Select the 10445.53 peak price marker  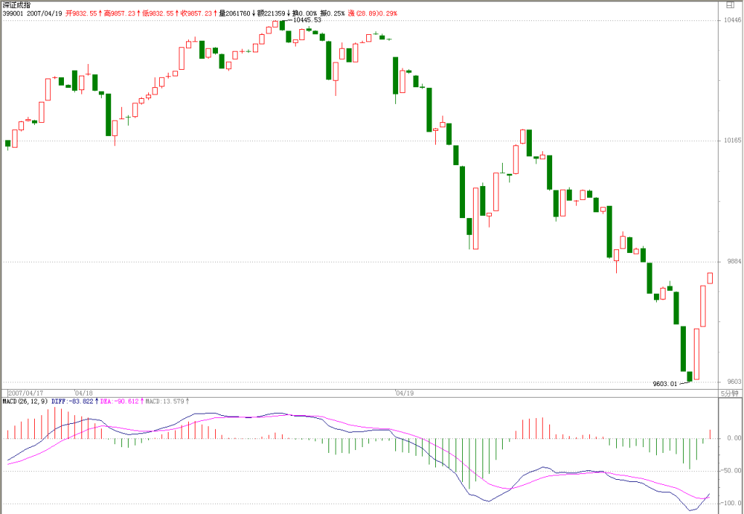click(x=307, y=20)
